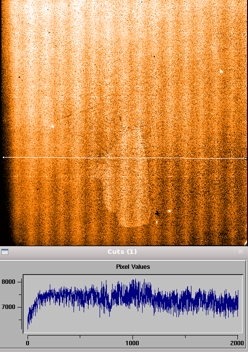248x352 pixels.
Task: Click the 8000 label on the y-axis
Action: click(x=9, y=282)
